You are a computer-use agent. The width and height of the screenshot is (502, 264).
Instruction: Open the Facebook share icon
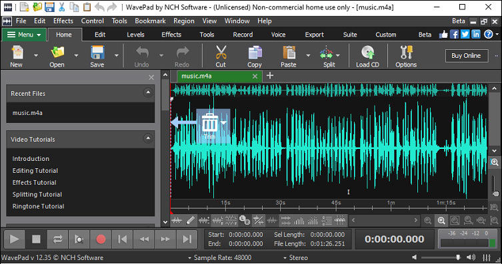pyautogui.click(x=454, y=34)
